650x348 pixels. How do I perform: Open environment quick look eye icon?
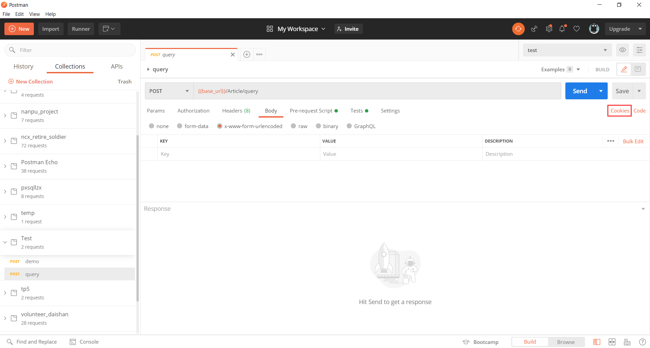623,50
